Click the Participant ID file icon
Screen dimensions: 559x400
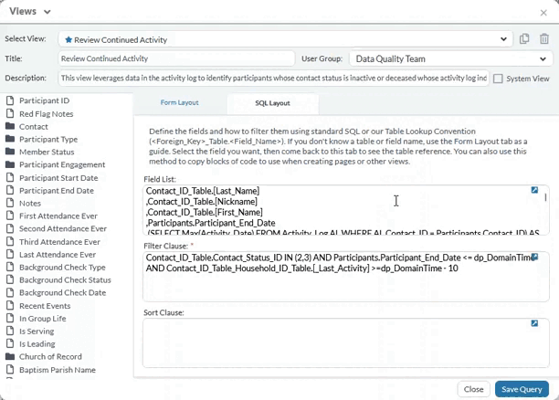click(x=10, y=100)
